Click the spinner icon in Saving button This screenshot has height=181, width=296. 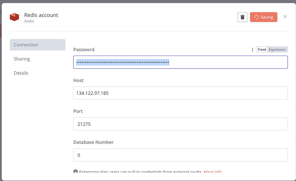click(257, 17)
